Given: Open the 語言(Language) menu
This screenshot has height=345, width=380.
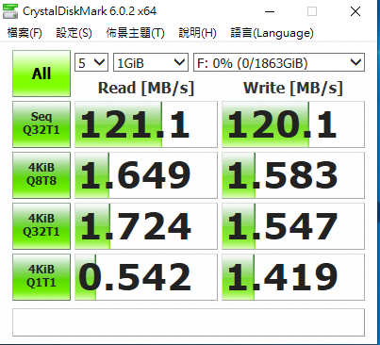Looking at the screenshot, I should [272, 33].
